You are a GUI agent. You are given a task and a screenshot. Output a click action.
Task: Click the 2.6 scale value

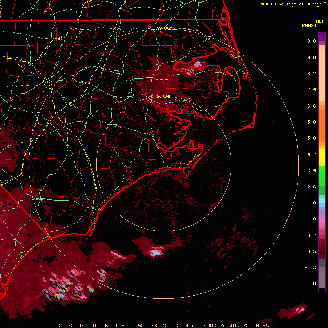coord(312,187)
